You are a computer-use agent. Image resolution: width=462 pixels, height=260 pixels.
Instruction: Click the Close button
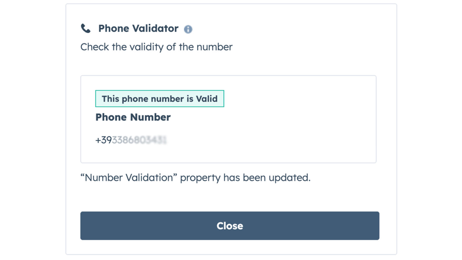(230, 226)
